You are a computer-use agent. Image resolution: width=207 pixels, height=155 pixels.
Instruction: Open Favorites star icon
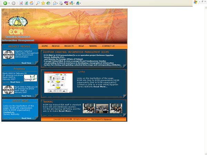point(43,3)
